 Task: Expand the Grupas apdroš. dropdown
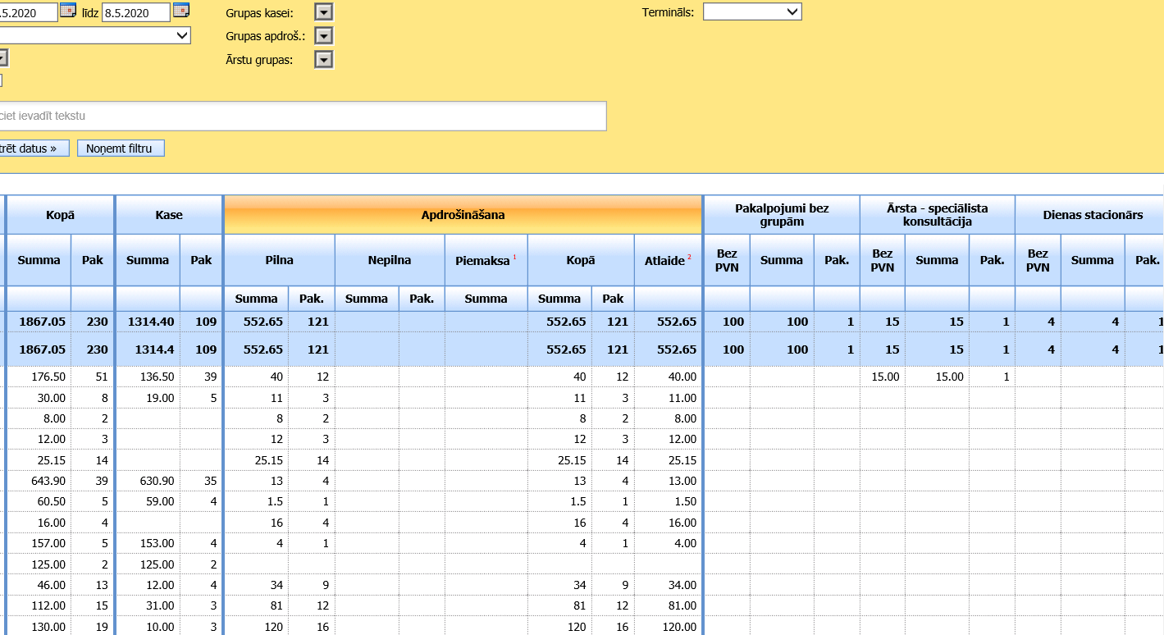324,36
